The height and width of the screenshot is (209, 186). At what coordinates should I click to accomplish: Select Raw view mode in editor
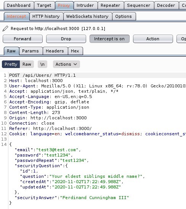pos(27,64)
